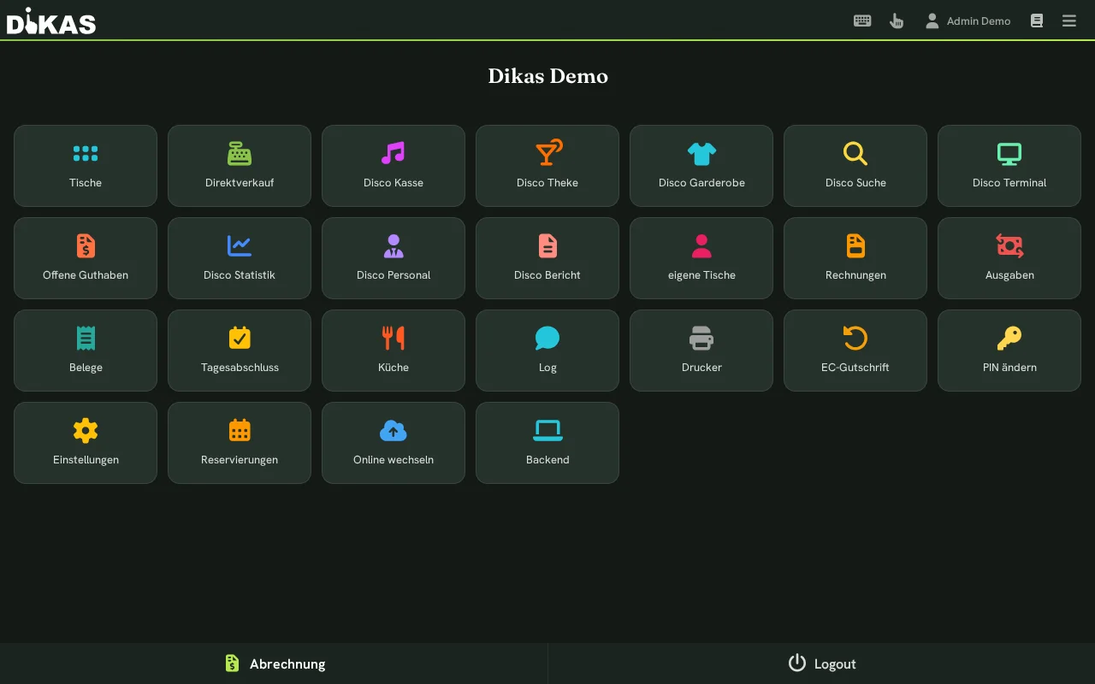Screen dimensions: 1095x684
Task: Open the Drucker printer tile
Action: click(701, 351)
